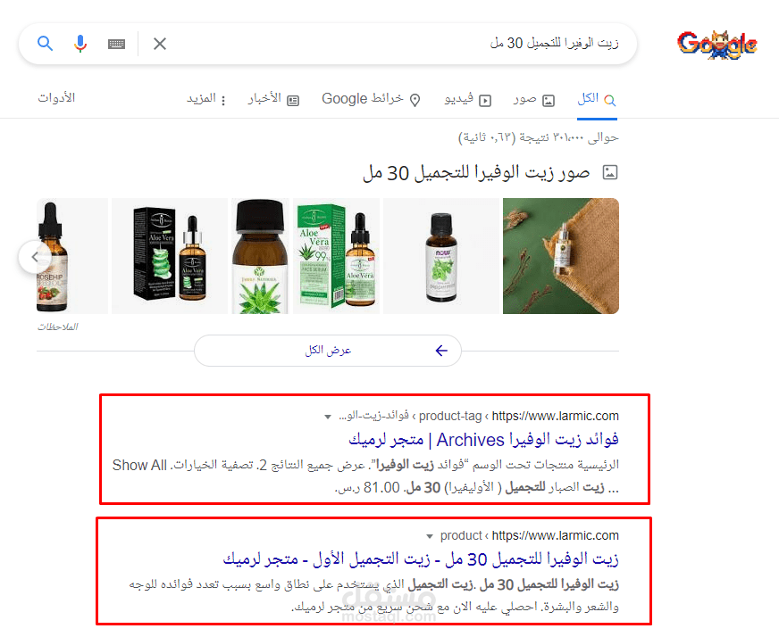Open the الأخبار news tab
This screenshot has width=779, height=637.
273,99
